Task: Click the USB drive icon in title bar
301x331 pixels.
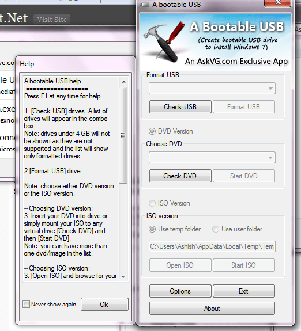Action: pos(145,5)
